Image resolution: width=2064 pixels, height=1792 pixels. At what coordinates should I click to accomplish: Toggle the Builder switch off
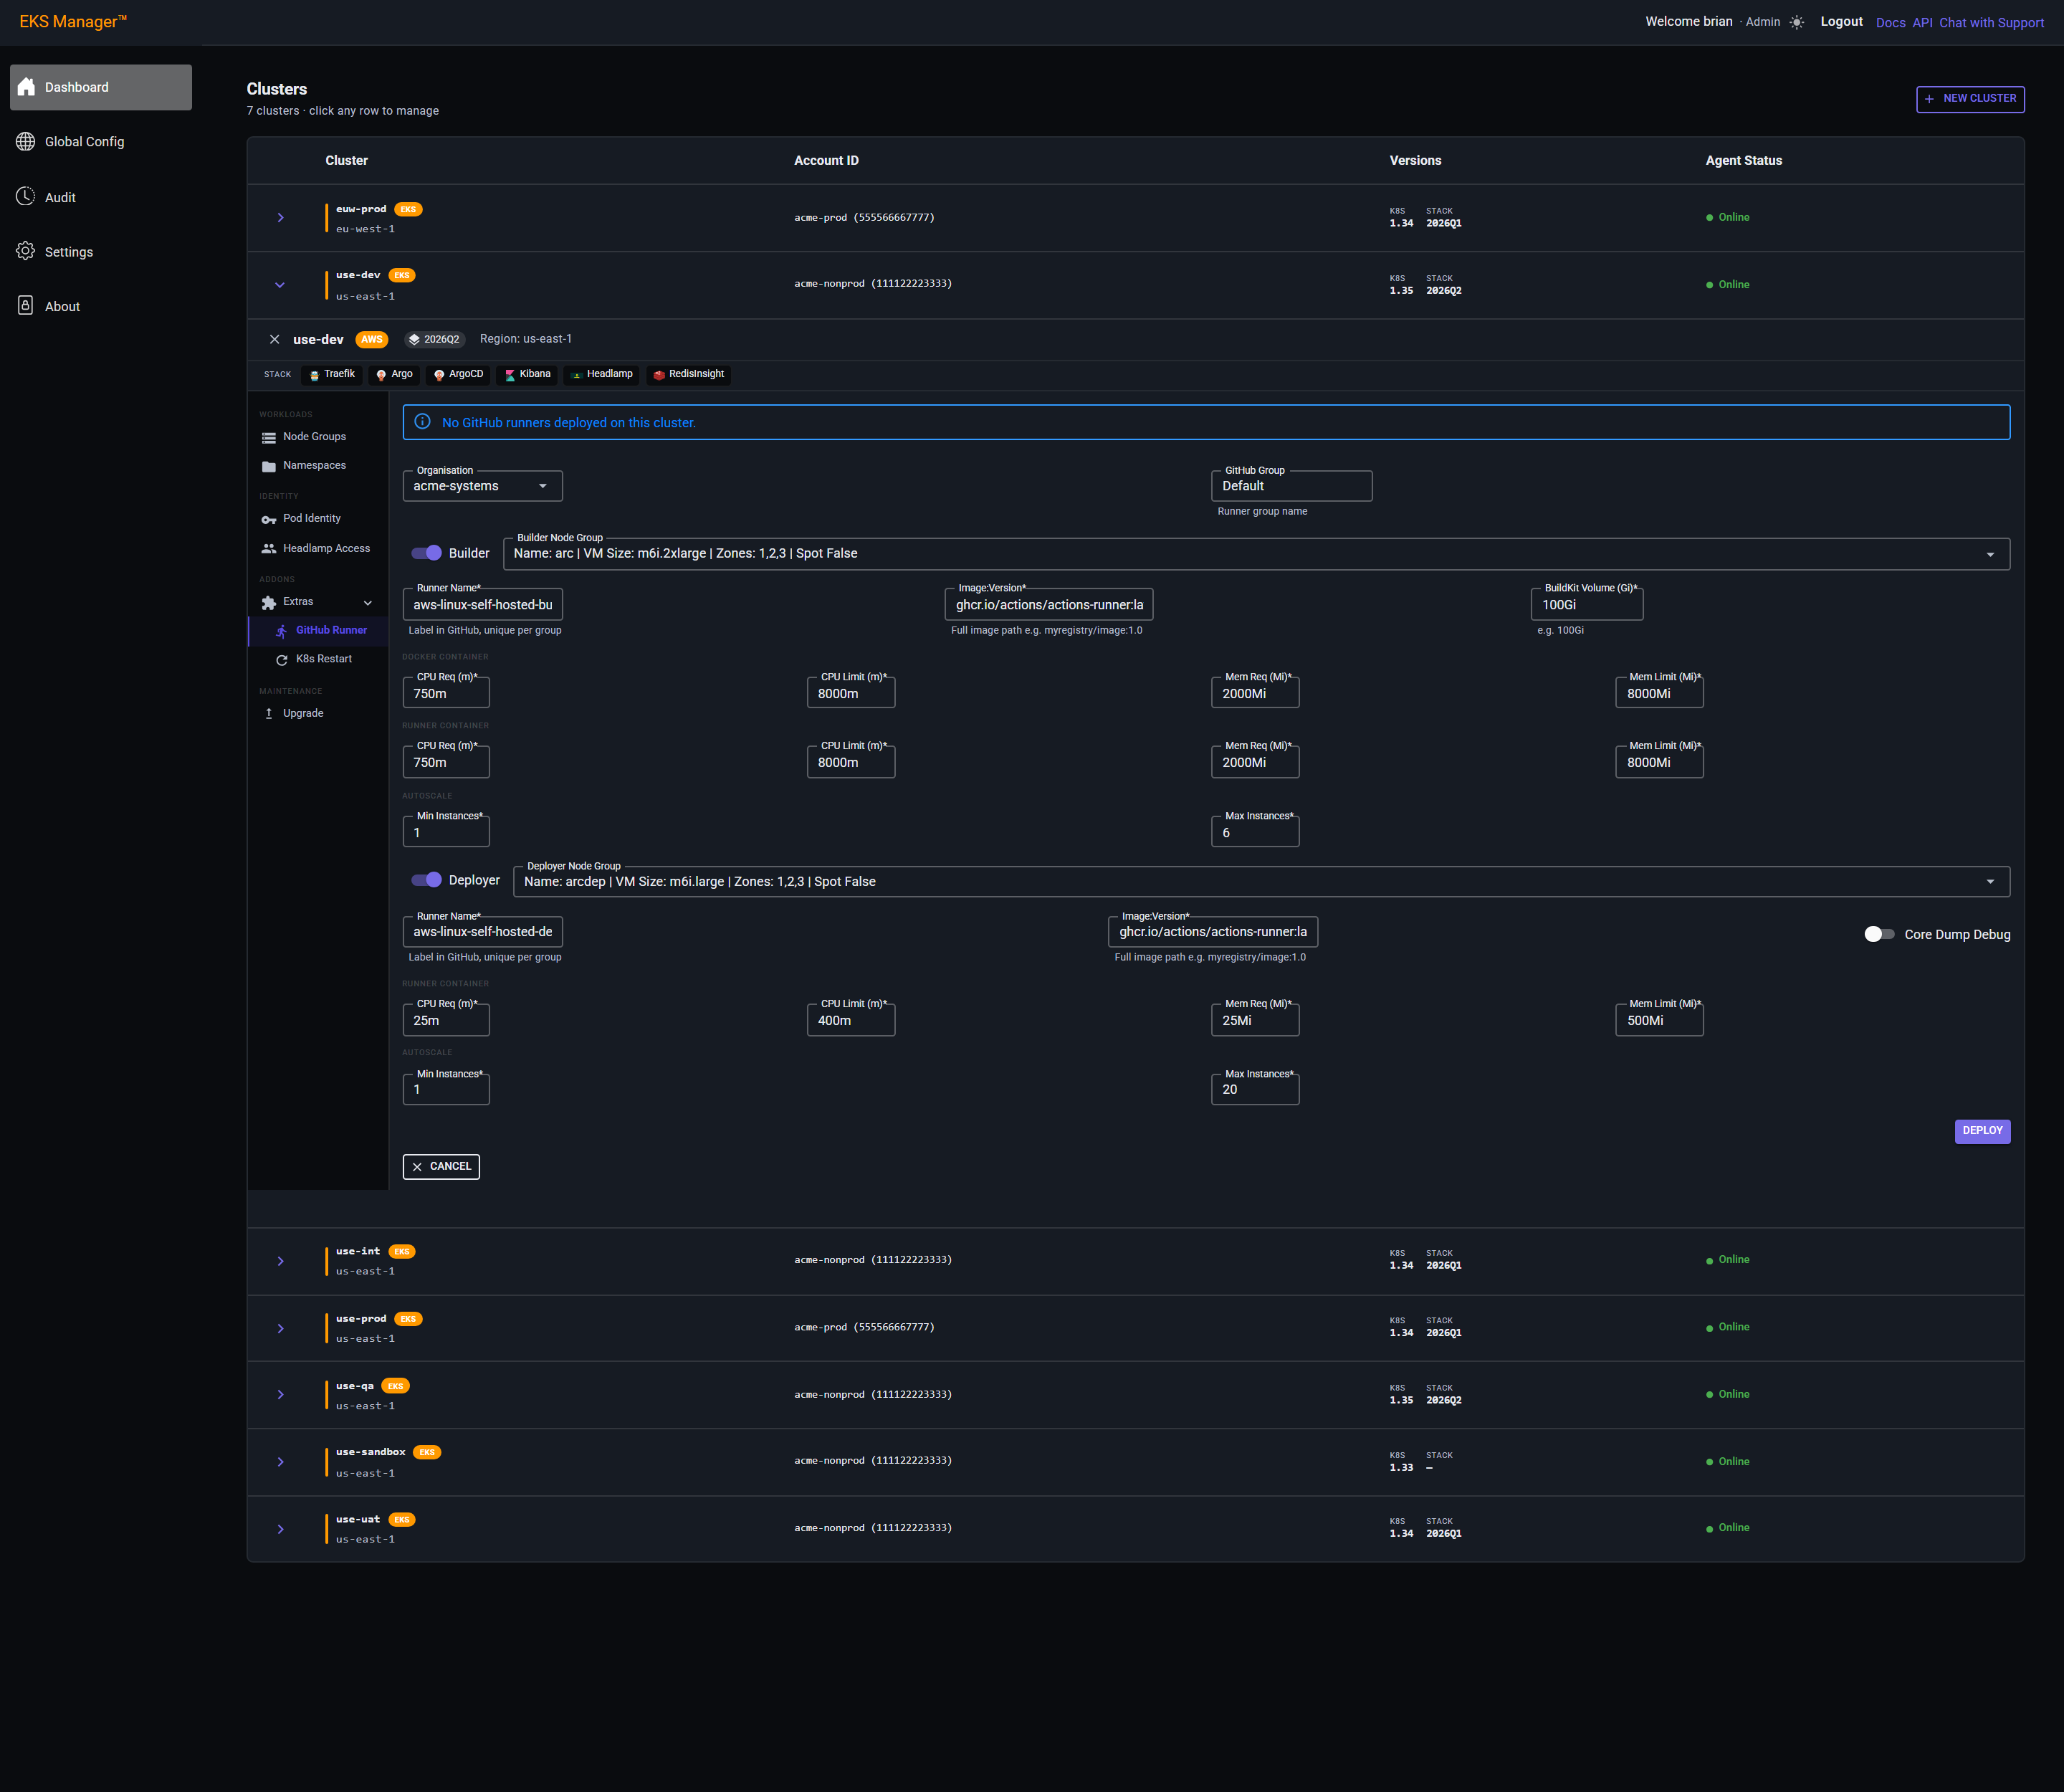pos(427,553)
